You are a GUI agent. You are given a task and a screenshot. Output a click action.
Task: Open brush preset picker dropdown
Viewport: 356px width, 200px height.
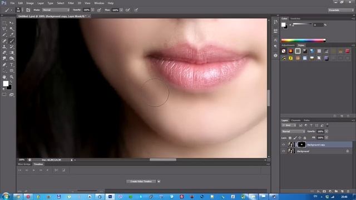coord(22,10)
